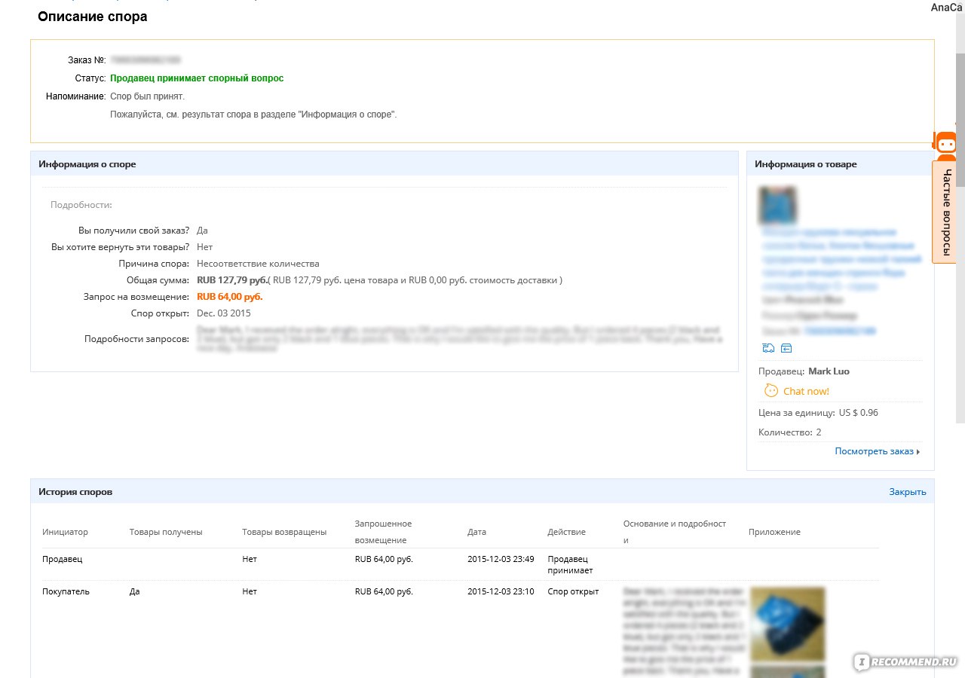965x678 pixels.
Task: Click the Подробности: label
Action: point(81,205)
